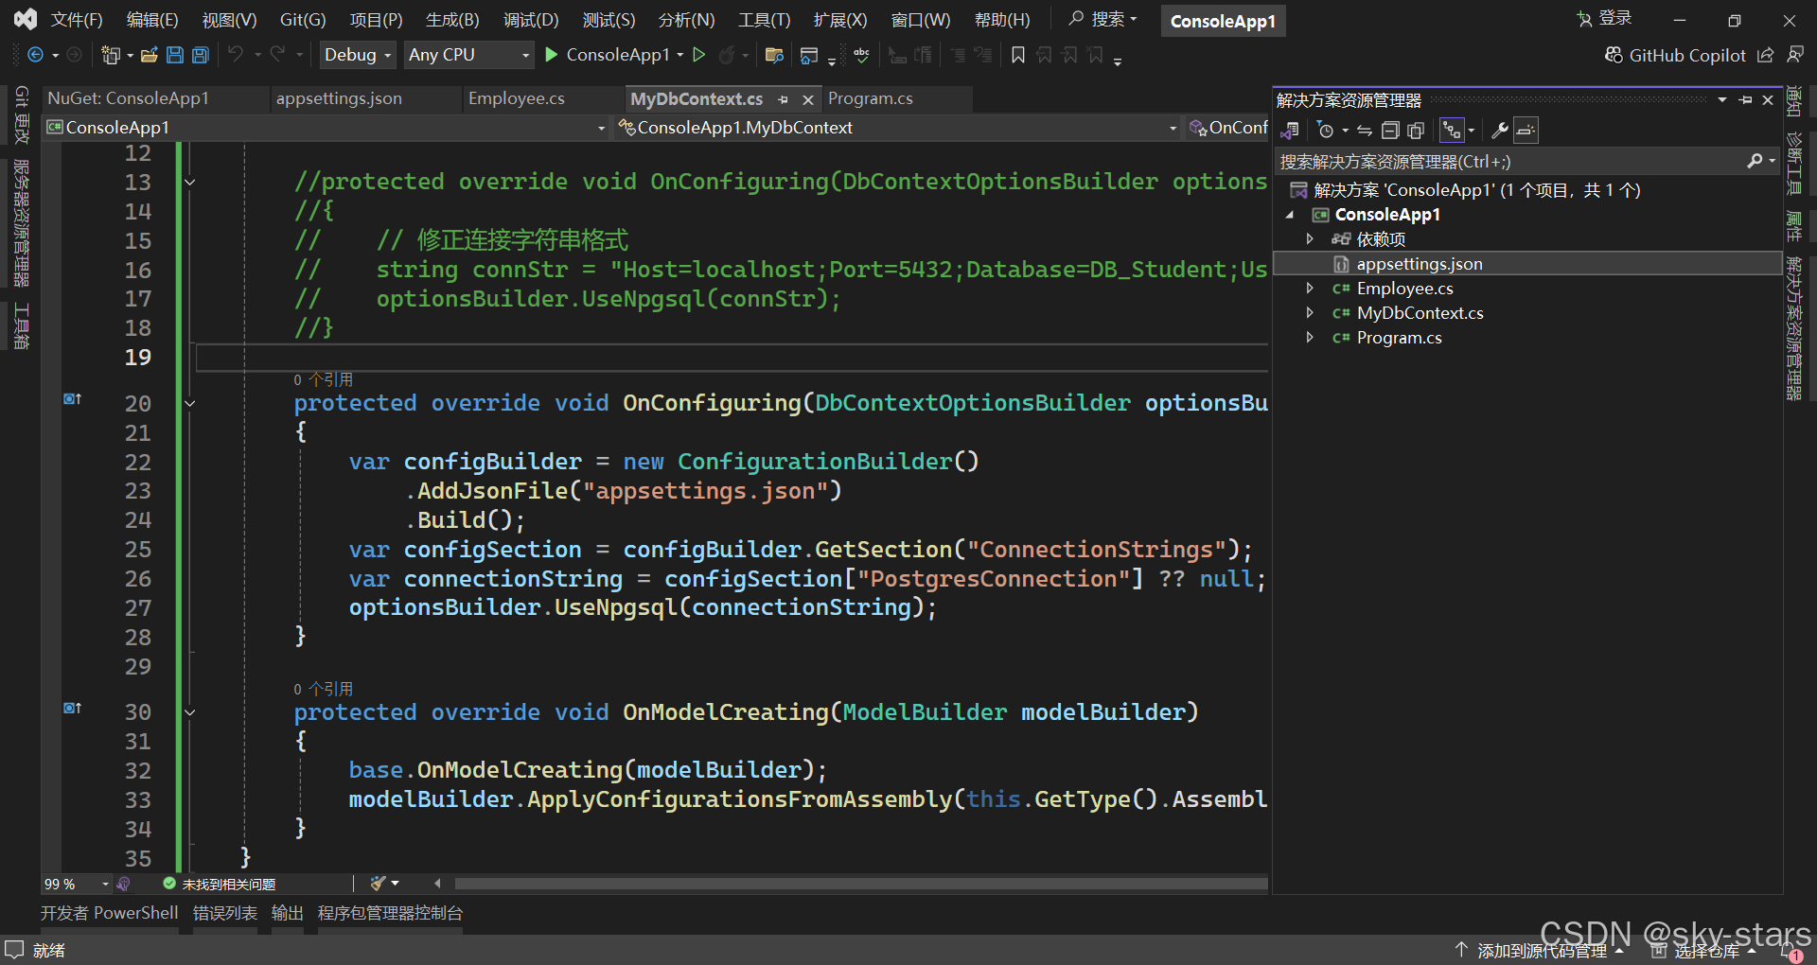
Task: Open ConsoleApp1 startup project dropdown arrow
Action: [680, 55]
